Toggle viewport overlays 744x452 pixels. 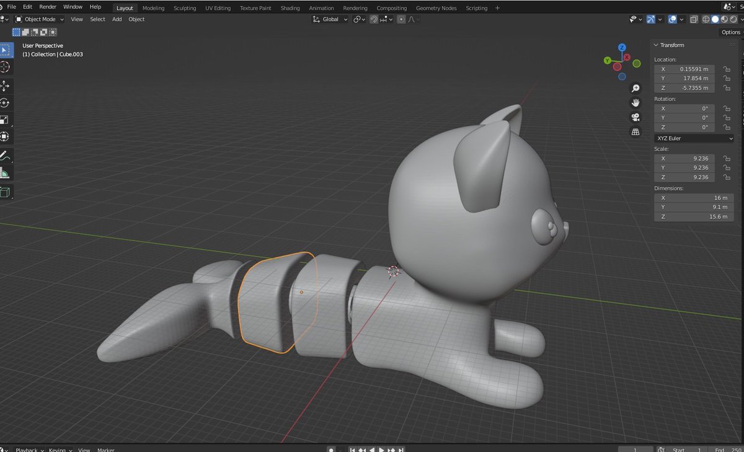[x=672, y=19]
